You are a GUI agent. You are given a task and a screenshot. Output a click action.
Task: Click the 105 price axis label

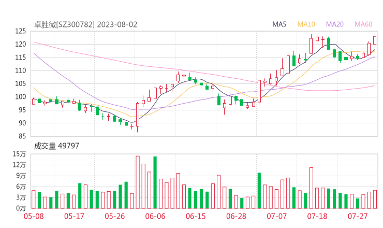(21, 84)
